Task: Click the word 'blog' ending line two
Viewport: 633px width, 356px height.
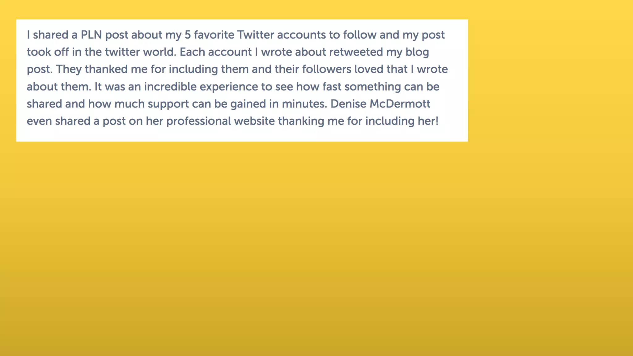Action: coord(417,52)
